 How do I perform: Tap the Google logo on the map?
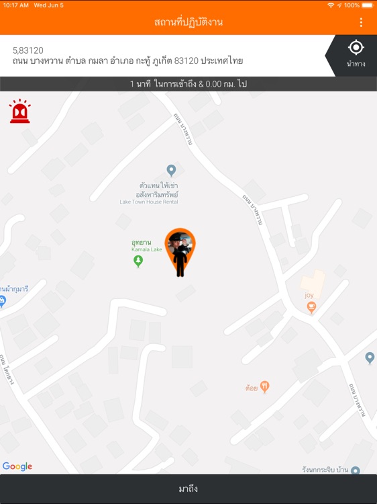[17, 466]
